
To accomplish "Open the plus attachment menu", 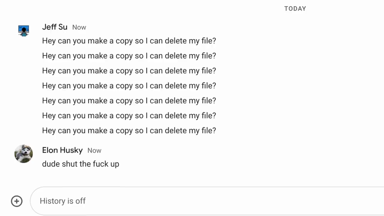I will [17, 201].
